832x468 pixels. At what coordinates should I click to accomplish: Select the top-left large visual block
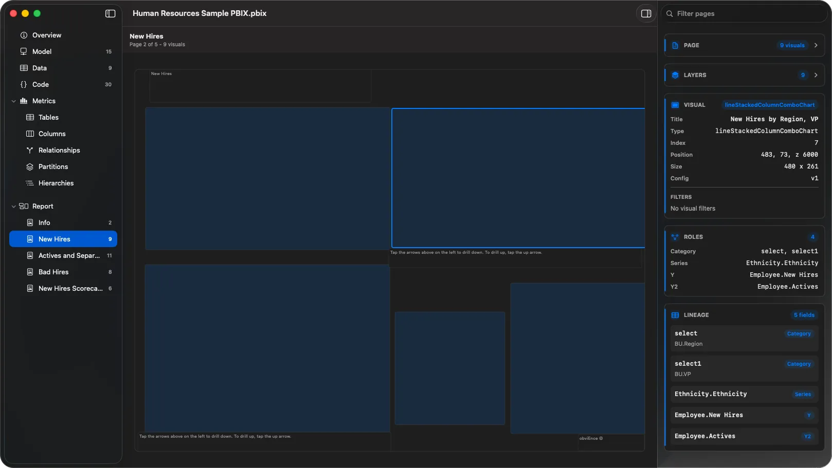(267, 178)
